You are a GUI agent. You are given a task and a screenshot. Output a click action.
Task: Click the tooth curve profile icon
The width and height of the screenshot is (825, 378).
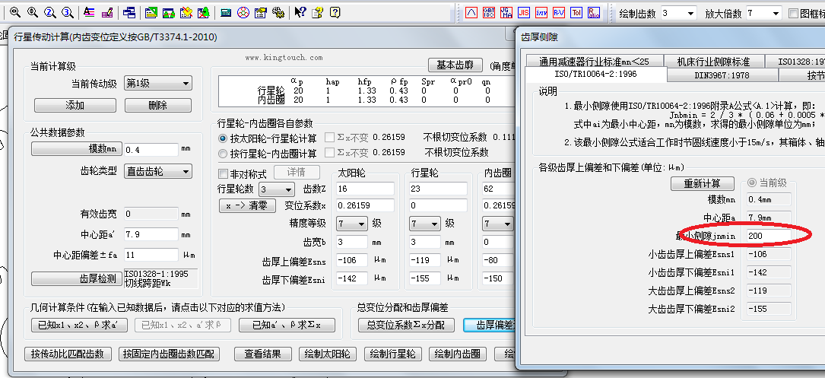coord(471,13)
